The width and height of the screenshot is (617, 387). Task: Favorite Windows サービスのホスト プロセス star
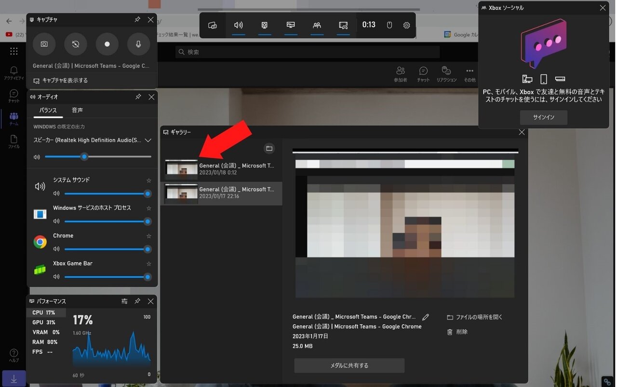148,208
